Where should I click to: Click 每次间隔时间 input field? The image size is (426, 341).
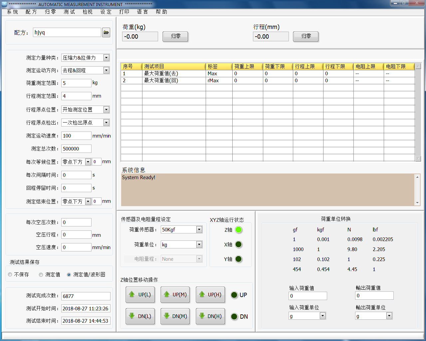coord(76,175)
